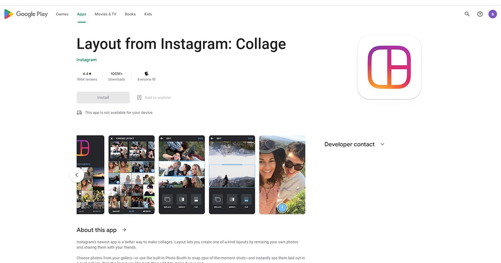
Task: Open the Kids tab
Action: (x=148, y=14)
